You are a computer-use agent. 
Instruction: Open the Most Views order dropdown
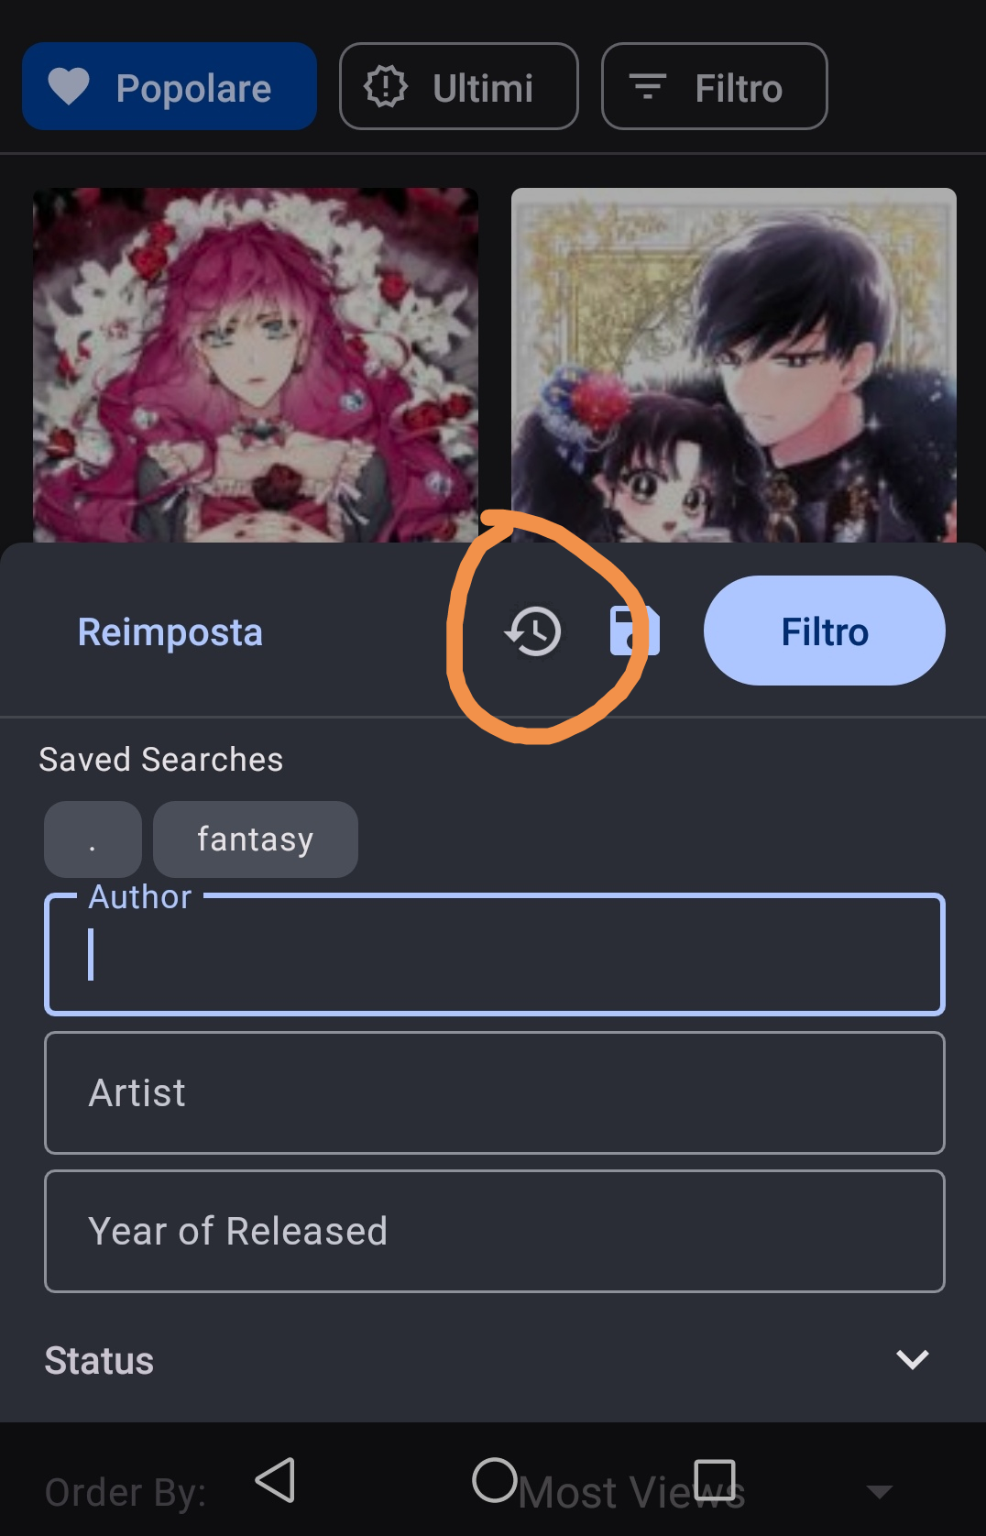(x=630, y=1491)
